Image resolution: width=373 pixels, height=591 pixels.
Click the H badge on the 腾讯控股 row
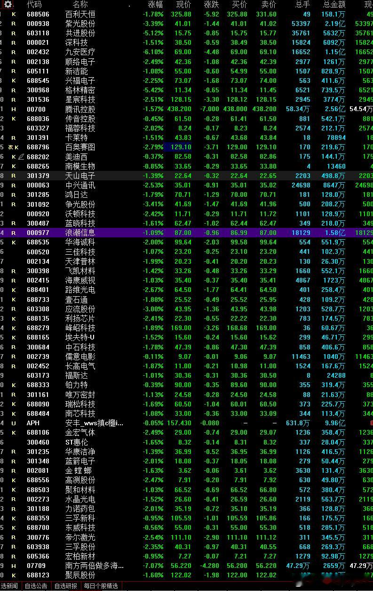pos(14,109)
